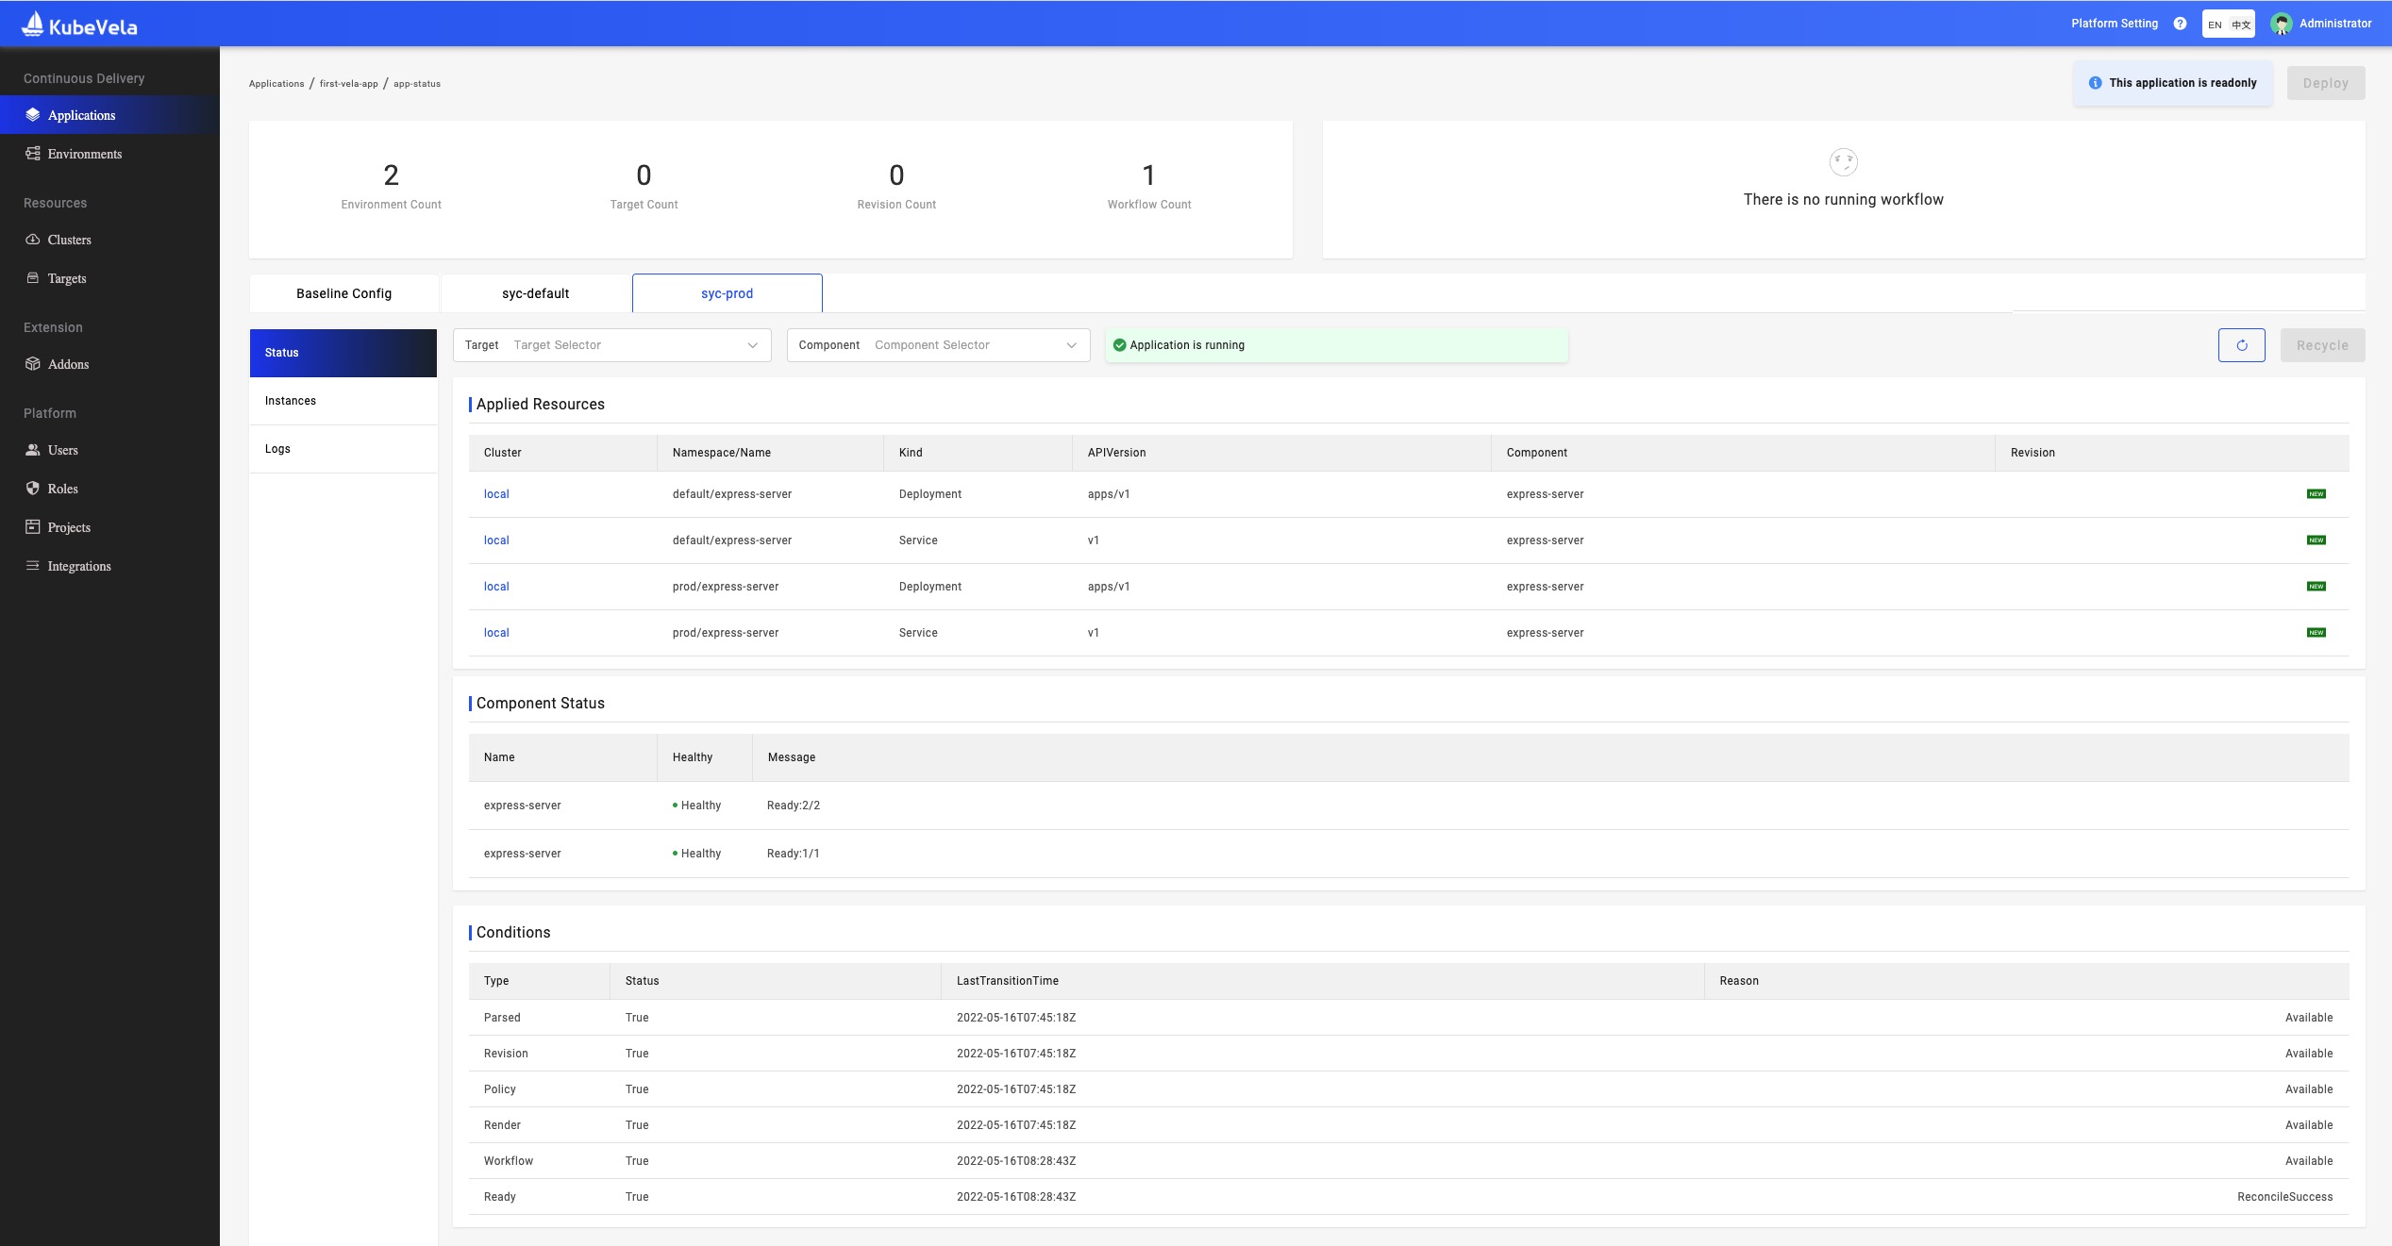Open Targets from the sidebar icon
This screenshot has width=2392, height=1246.
click(33, 278)
